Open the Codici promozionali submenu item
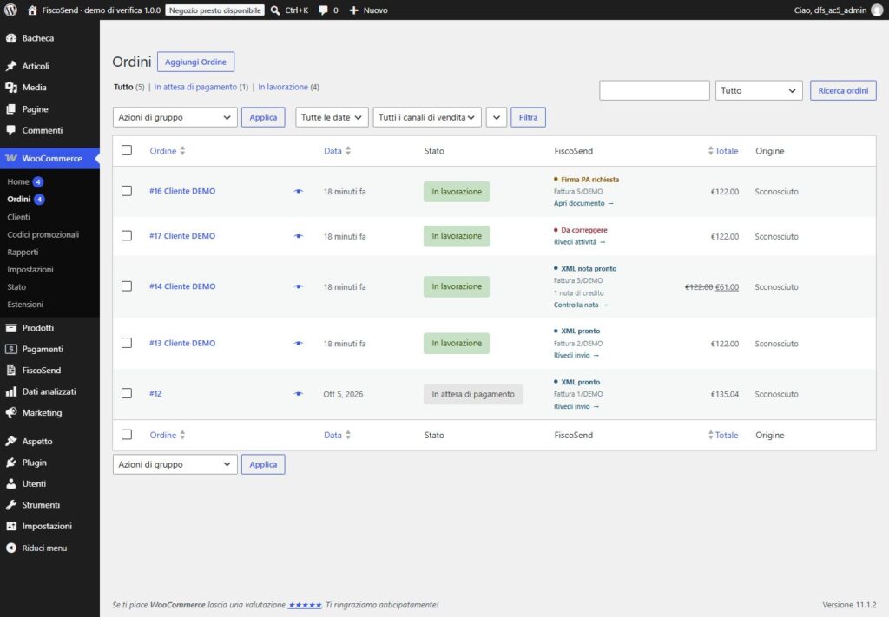The height and width of the screenshot is (617, 889). (43, 234)
